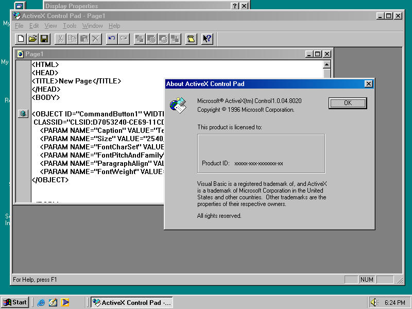
Task: Click the PARAM NAME="ParagraphAlign" line
Action: [102, 163]
